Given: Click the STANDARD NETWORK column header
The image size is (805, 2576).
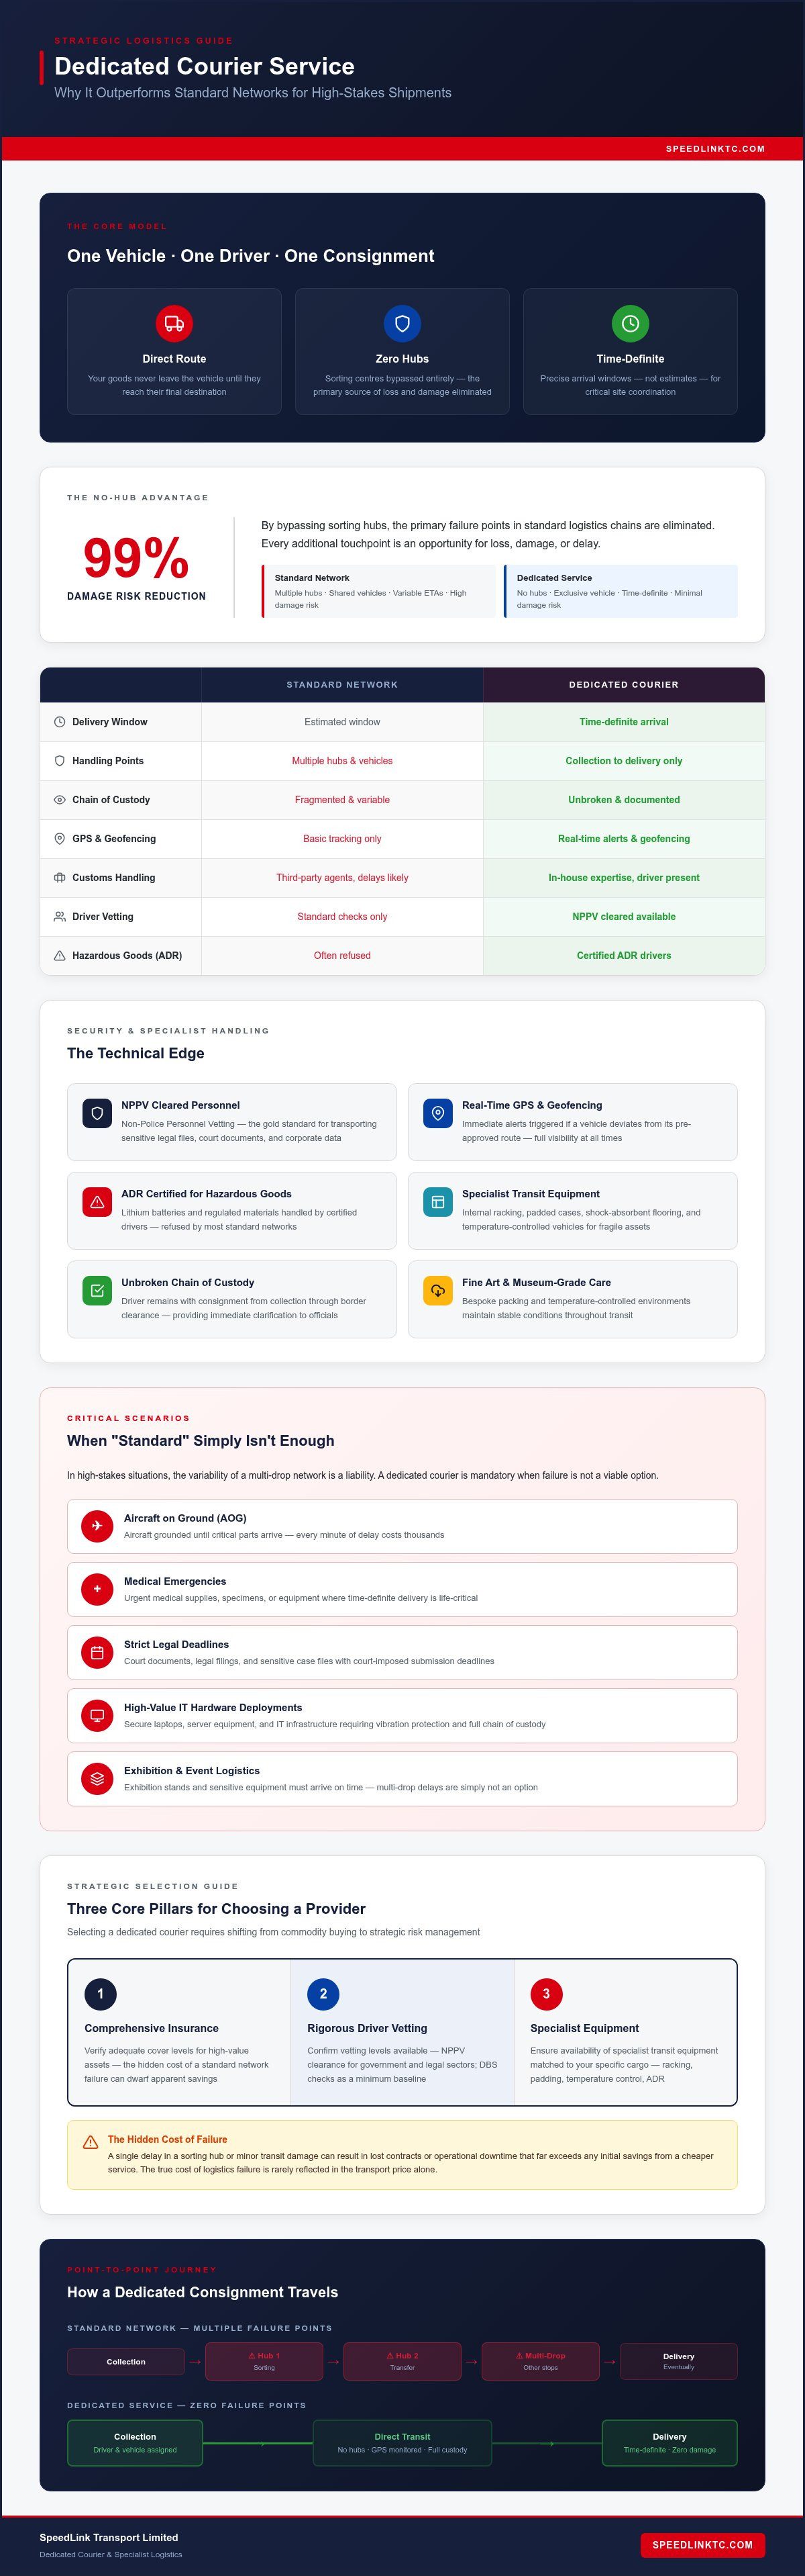Looking at the screenshot, I should click(341, 685).
